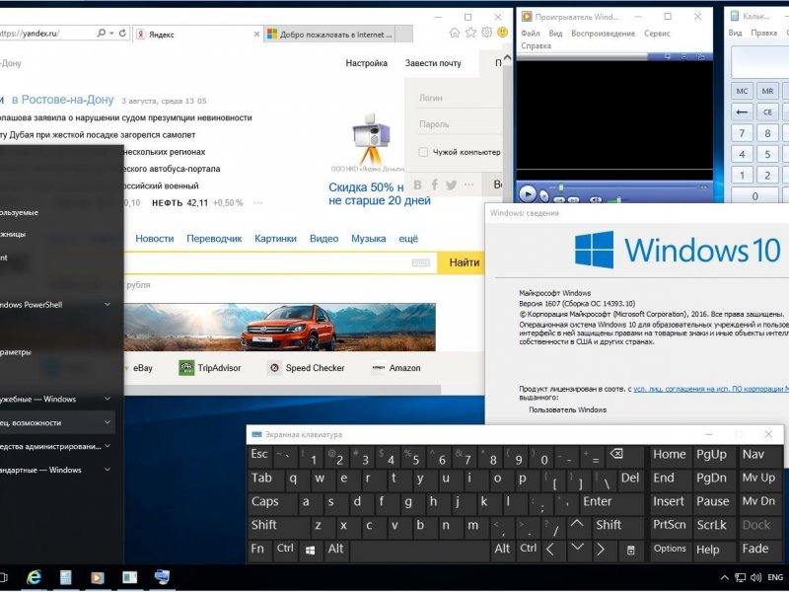
Task: Open the Internet Explorer home page icon
Action: click(455, 33)
